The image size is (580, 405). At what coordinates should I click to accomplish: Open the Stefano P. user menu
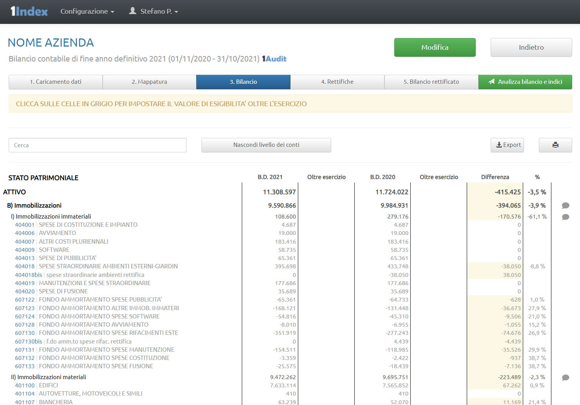[154, 11]
